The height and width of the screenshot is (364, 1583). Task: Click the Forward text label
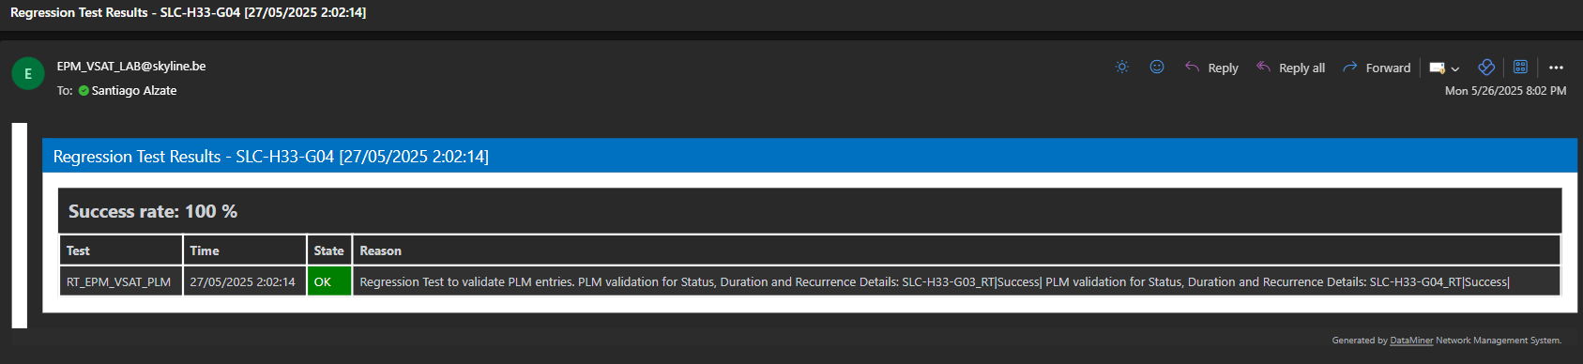(1388, 68)
